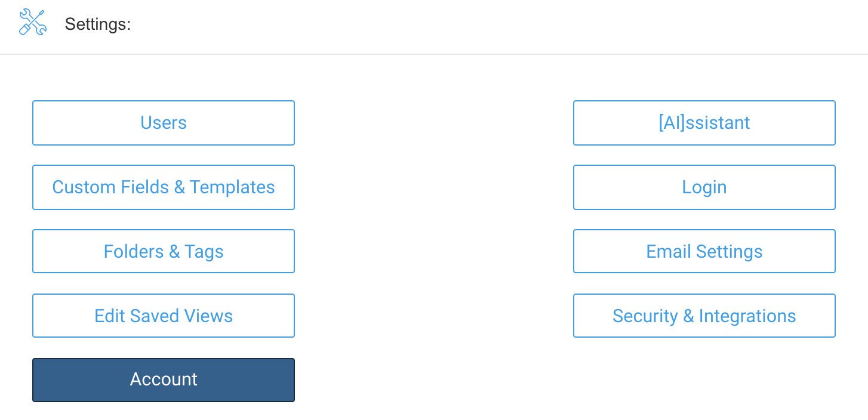
Task: Open the [AI]ssistant settings page
Action: click(x=704, y=123)
